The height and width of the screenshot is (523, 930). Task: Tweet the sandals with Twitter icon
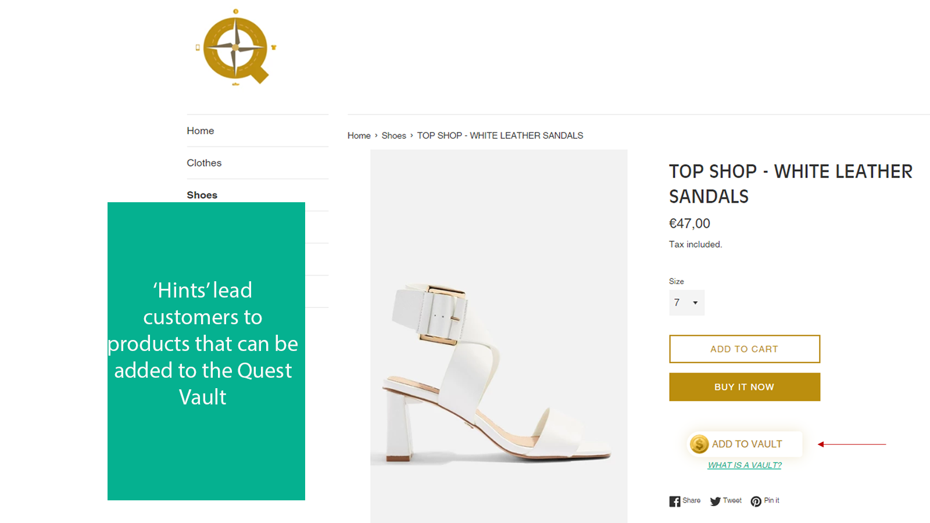(716, 501)
